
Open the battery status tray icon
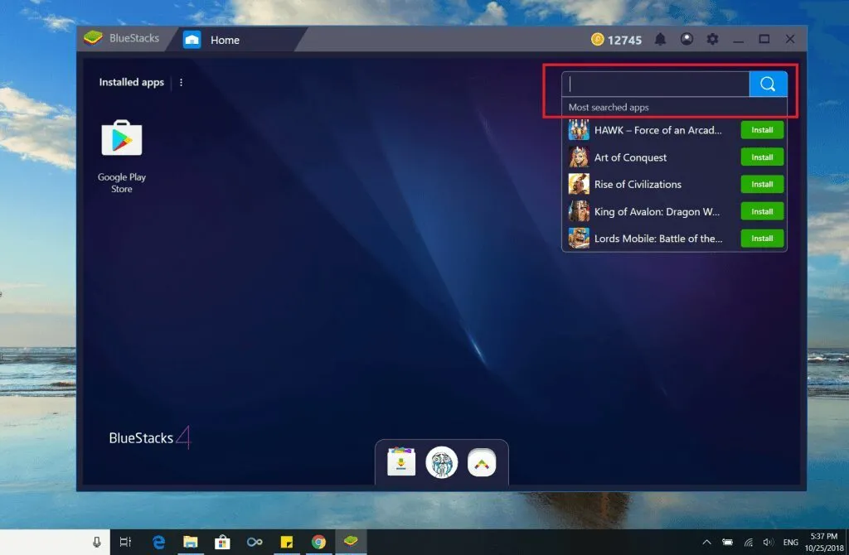point(728,542)
